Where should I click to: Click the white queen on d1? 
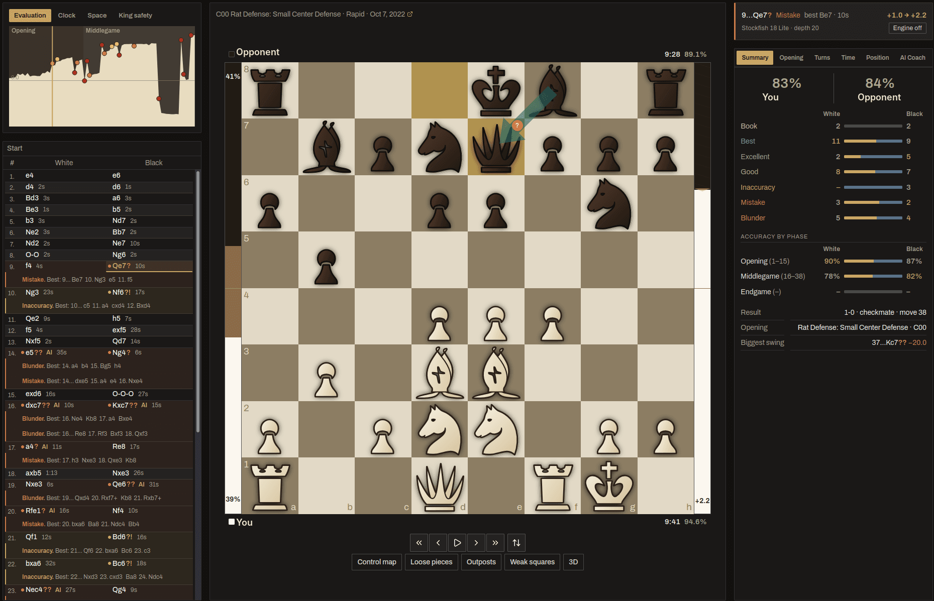point(440,486)
